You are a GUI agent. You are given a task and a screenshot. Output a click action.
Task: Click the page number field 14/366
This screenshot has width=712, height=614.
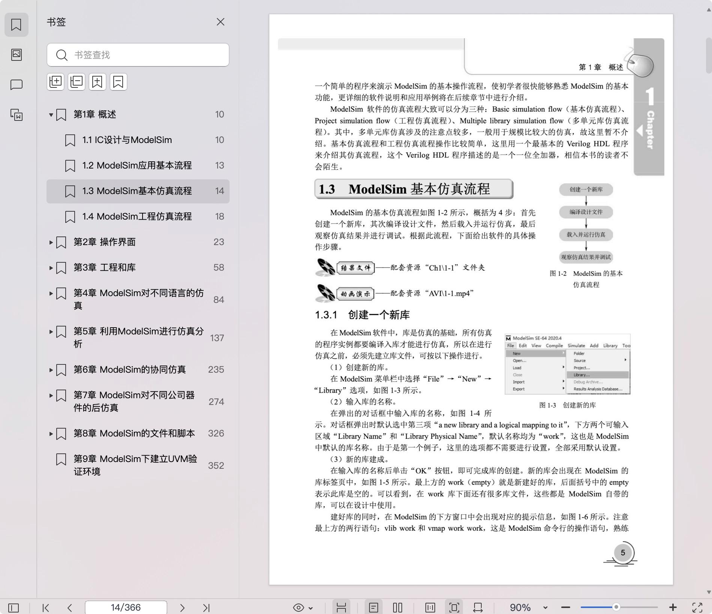point(126,608)
